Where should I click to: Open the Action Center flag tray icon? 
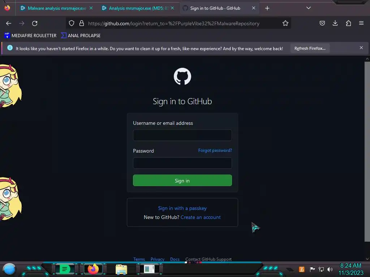(312, 269)
